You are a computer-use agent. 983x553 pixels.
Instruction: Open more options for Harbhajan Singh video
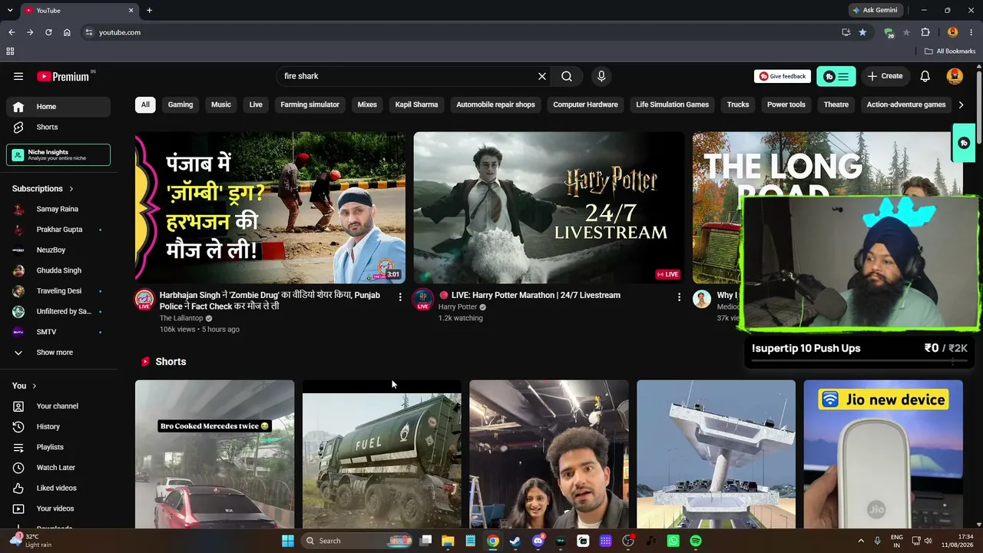[399, 296]
